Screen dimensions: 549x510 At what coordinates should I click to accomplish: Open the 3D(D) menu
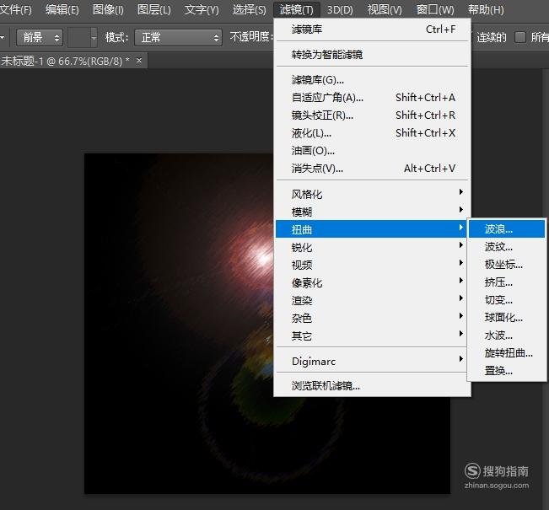pyautogui.click(x=340, y=9)
